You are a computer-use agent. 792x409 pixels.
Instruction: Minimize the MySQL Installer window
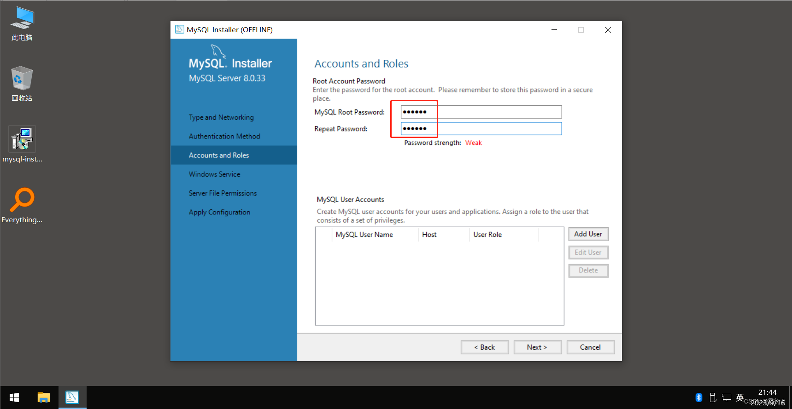pos(554,30)
